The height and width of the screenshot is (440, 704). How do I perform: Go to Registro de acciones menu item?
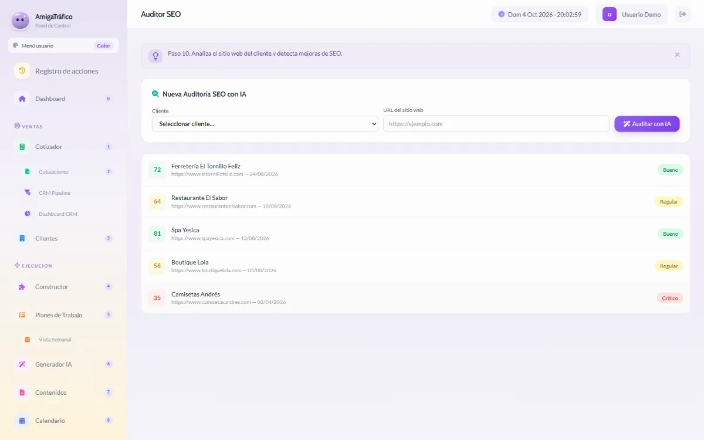[x=63, y=71]
